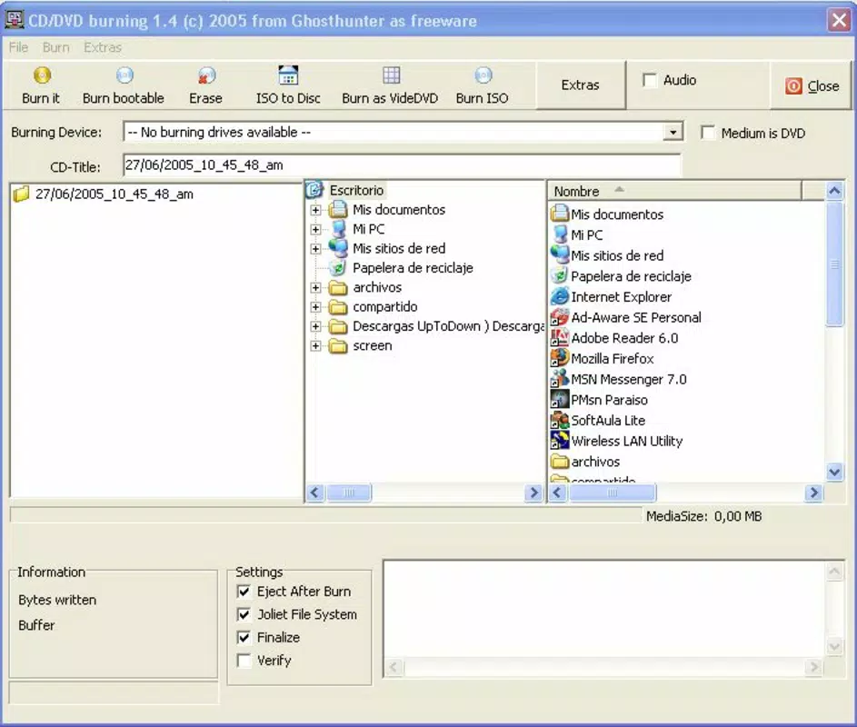Click the file list's scroll up arrow
The height and width of the screenshot is (727, 857).
[x=834, y=191]
